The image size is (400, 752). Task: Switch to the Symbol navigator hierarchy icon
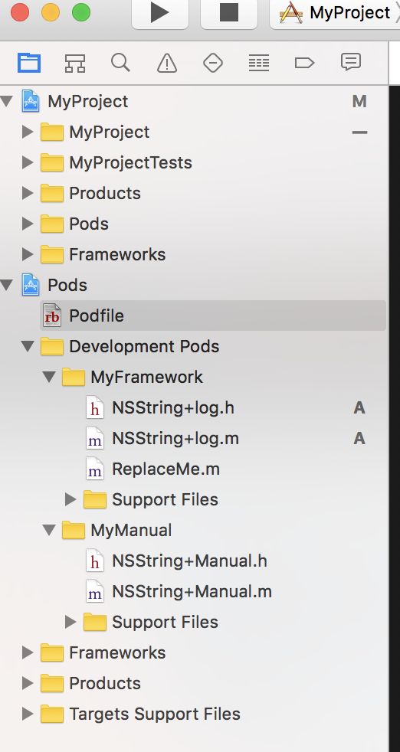tap(75, 63)
